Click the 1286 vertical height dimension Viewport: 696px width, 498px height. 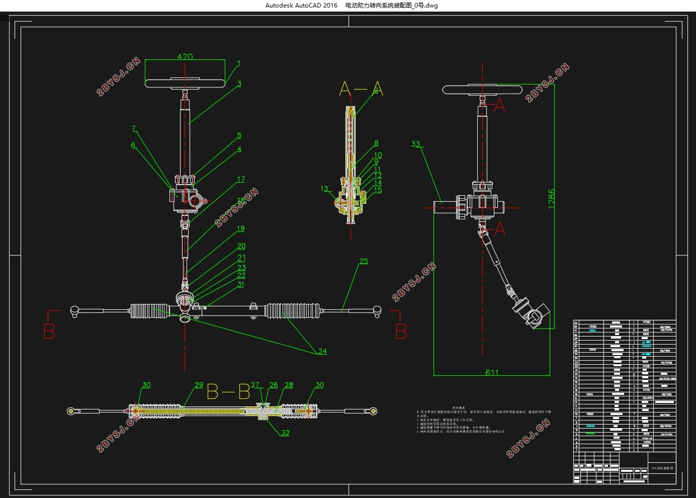point(552,199)
